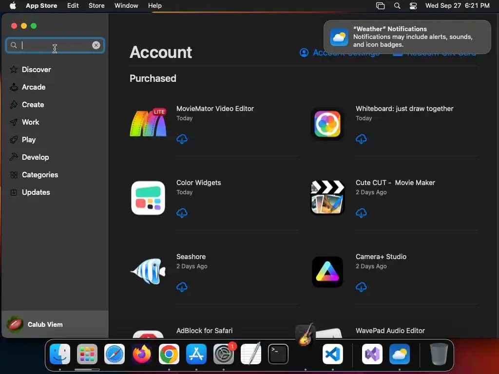
Task: Click MovieMator Video Editor title
Action: coord(215,109)
